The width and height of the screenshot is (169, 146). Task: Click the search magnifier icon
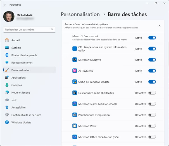52,30
